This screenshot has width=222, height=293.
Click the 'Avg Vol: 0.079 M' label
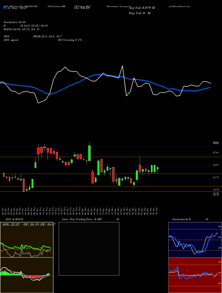142,8
